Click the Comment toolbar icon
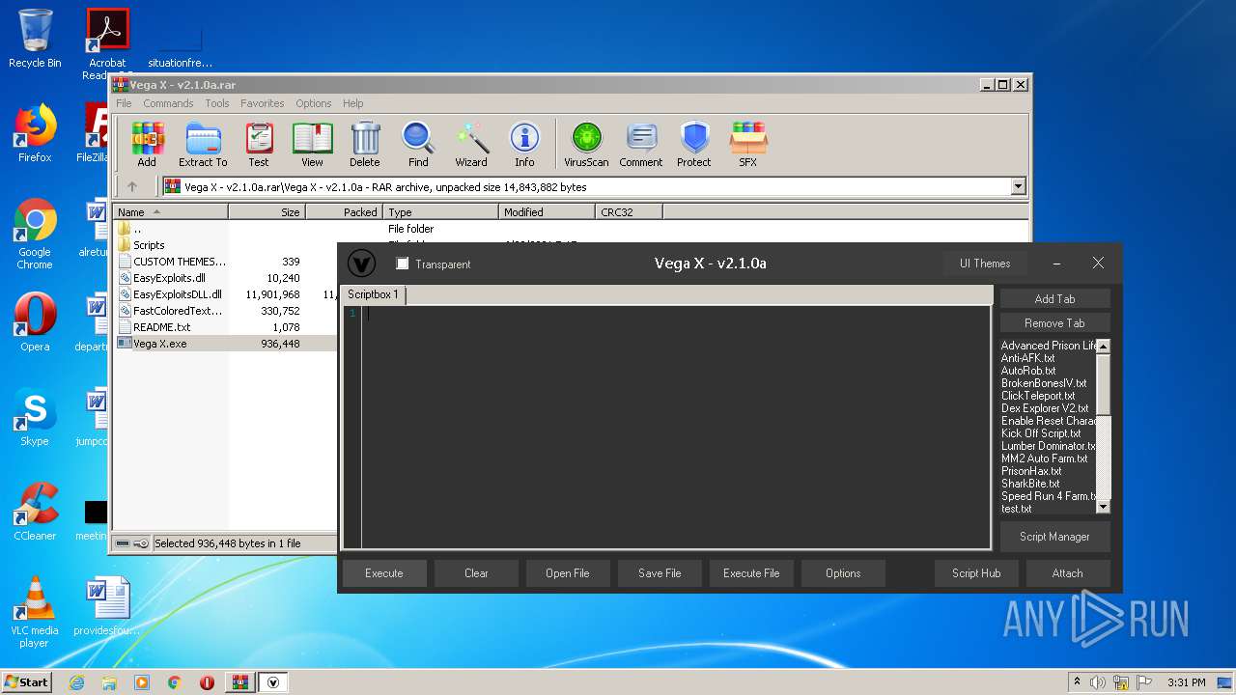1236x695 pixels. pyautogui.click(x=641, y=145)
